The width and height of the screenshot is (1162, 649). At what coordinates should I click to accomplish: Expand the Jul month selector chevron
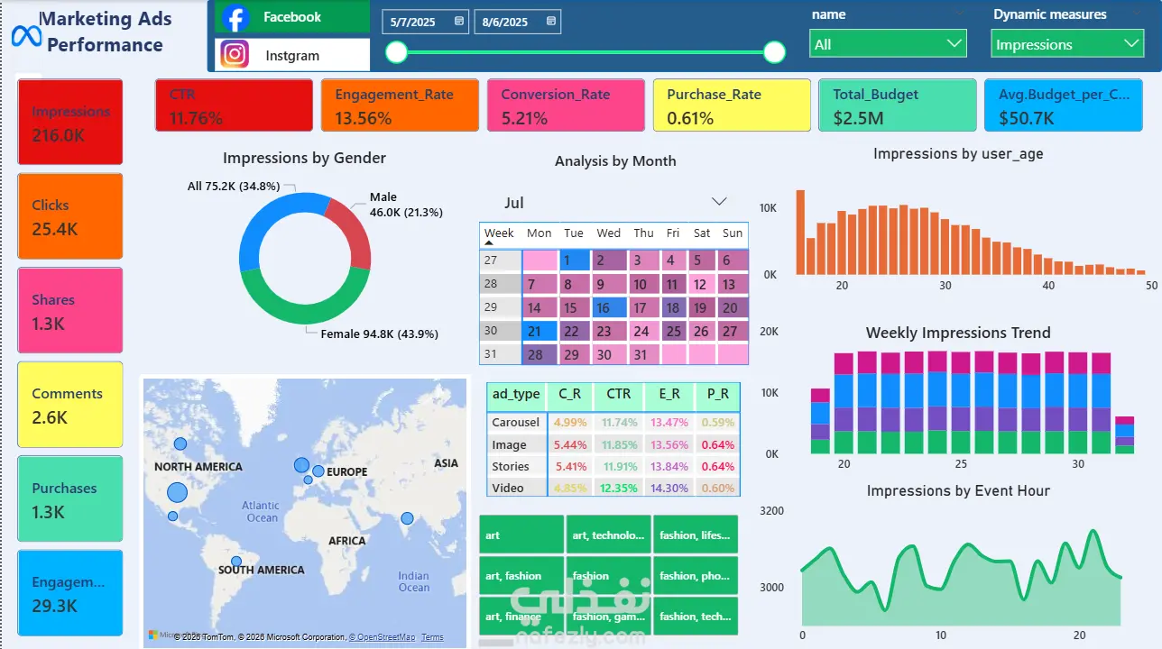pos(719,202)
